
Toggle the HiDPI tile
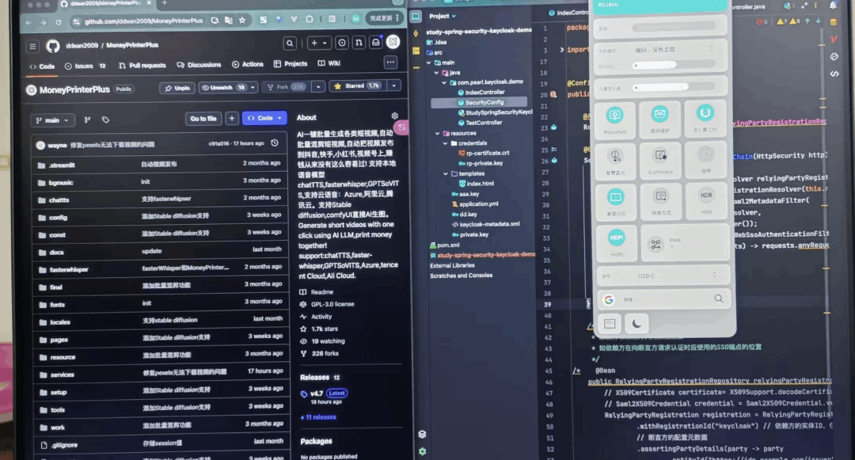617,242
